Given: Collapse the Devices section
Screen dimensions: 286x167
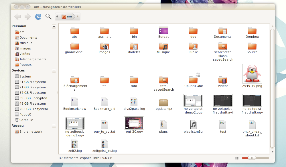Looking at the screenshot, I should 54,70.
